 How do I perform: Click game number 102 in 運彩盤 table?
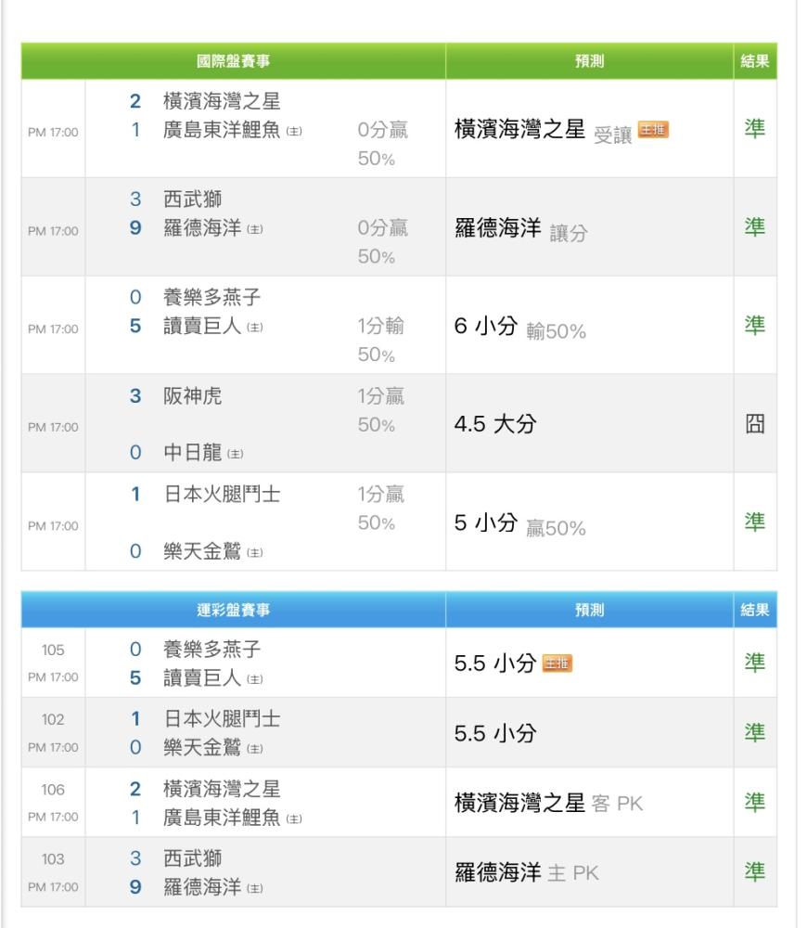pyautogui.click(x=53, y=720)
